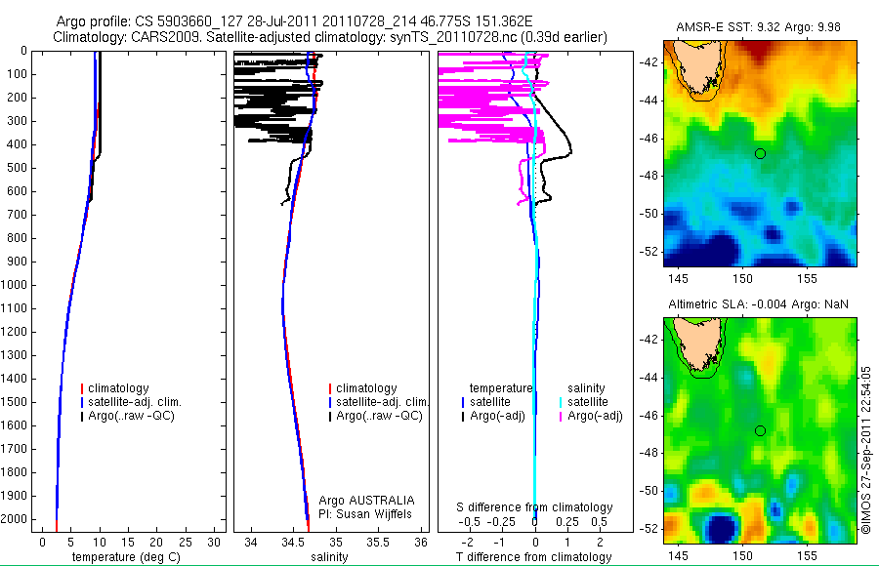Click the blue satellite-adj. clim. legend in salinity panel
The width and height of the screenshot is (879, 566).
[x=379, y=402]
